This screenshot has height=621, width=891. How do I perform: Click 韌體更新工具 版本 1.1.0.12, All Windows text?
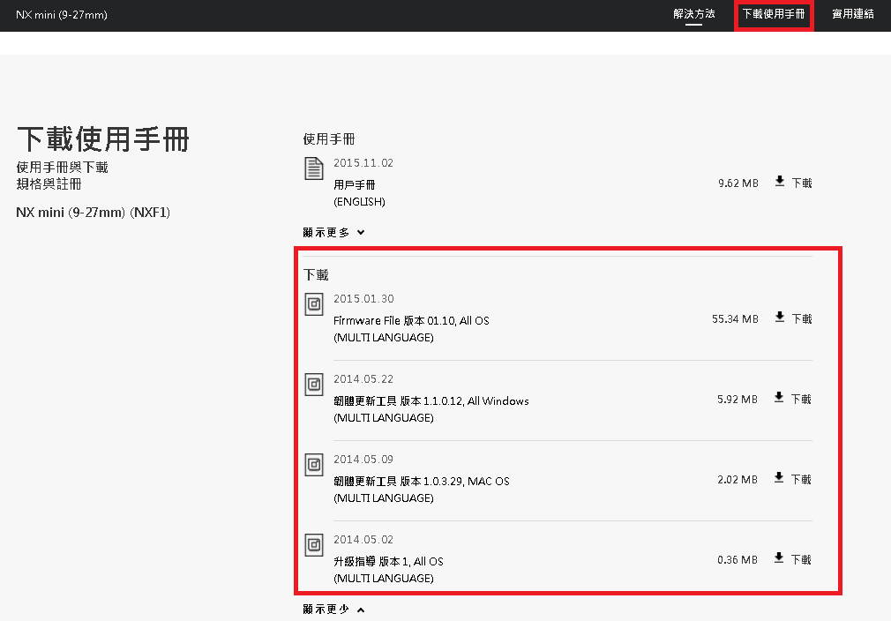click(431, 401)
